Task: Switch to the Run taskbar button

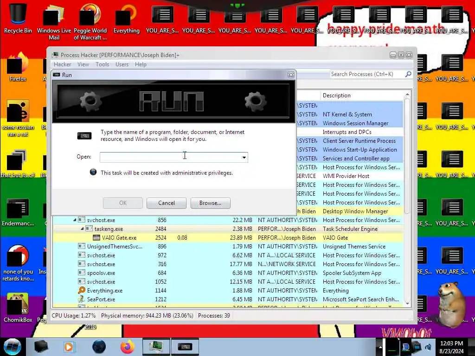Action: [185, 347]
